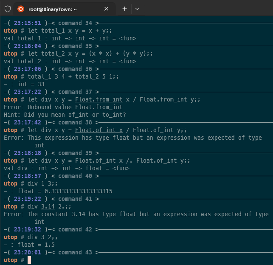Viewport: 273px width, 265px height.
Task: Expand the new tab profile dropdown
Action: 137,8
